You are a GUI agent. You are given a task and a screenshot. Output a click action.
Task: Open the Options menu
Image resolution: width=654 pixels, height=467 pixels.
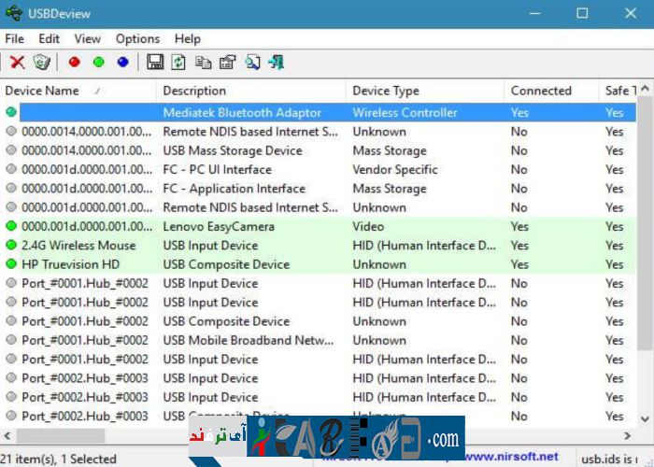point(137,38)
